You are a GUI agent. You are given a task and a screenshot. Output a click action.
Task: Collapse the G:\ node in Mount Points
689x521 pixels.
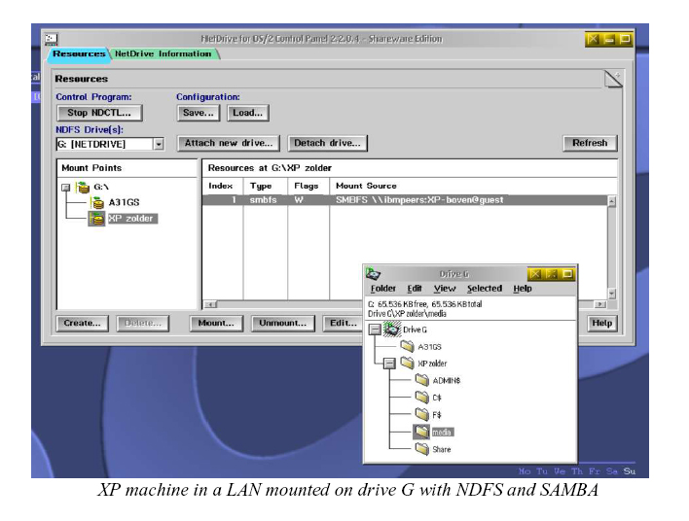[x=66, y=188]
